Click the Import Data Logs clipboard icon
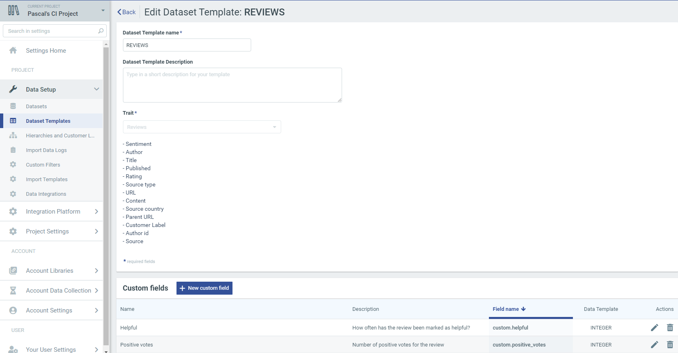Screen dimensions: 678x353 click(13, 150)
